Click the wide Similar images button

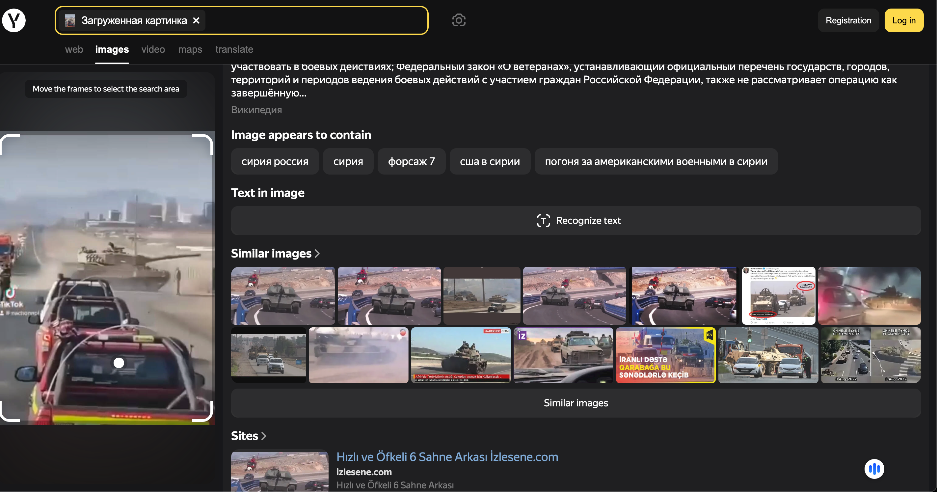576,403
